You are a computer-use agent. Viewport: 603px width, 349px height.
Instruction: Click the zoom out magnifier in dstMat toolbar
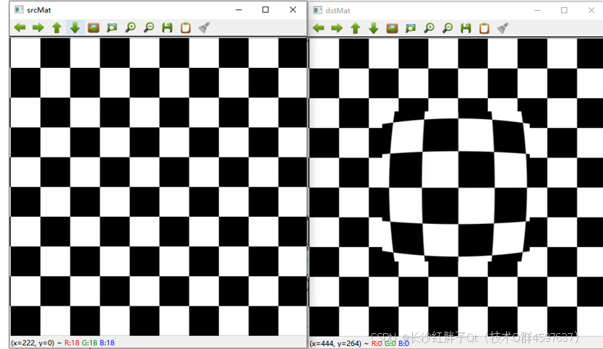tap(448, 27)
